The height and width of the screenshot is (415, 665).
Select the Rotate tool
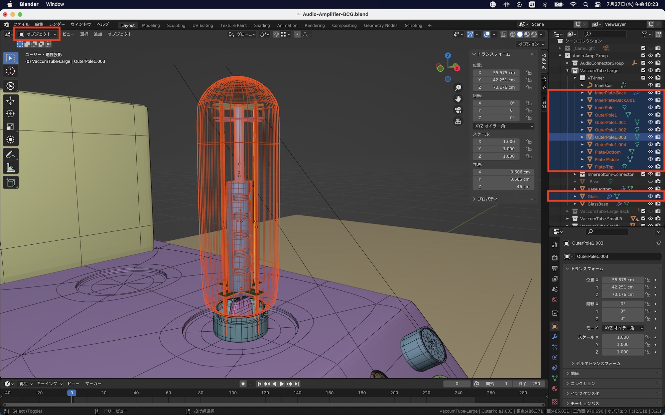coord(10,114)
